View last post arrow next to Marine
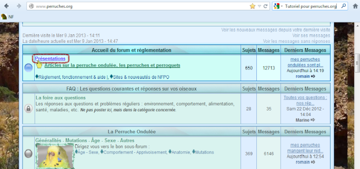This screenshot has height=169, width=360. coord(313,120)
